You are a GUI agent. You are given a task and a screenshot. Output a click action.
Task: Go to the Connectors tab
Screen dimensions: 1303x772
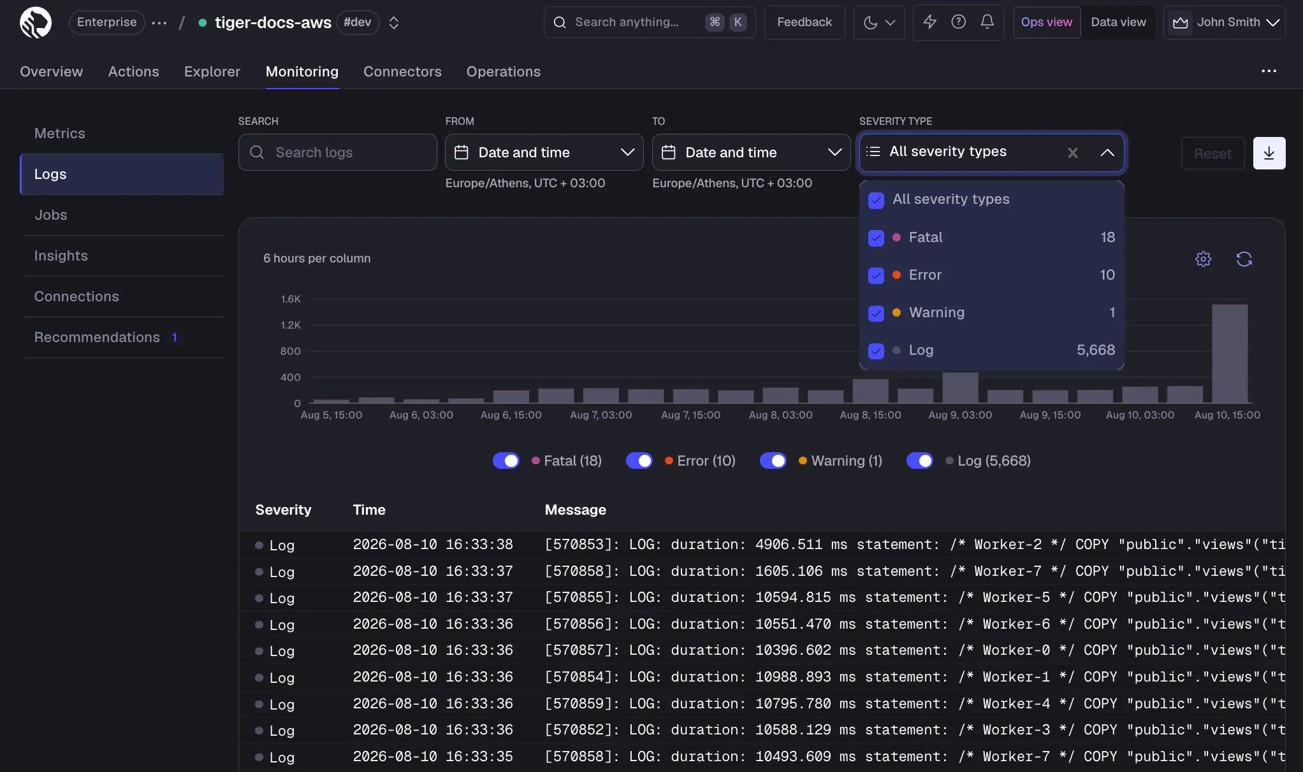coord(402,71)
